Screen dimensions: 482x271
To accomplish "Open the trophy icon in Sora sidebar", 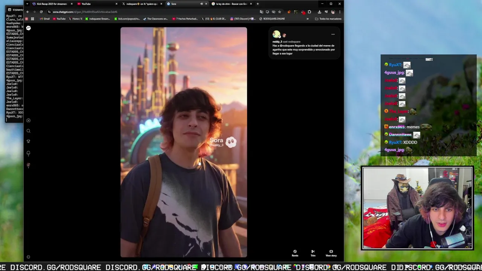I will coord(28,142).
